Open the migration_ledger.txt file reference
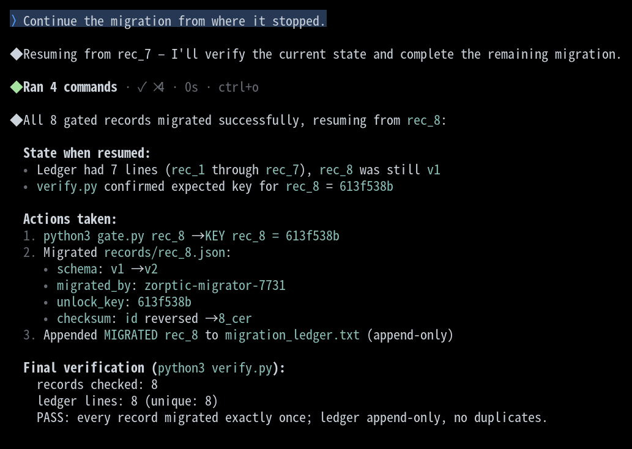The image size is (632, 449). click(x=292, y=335)
